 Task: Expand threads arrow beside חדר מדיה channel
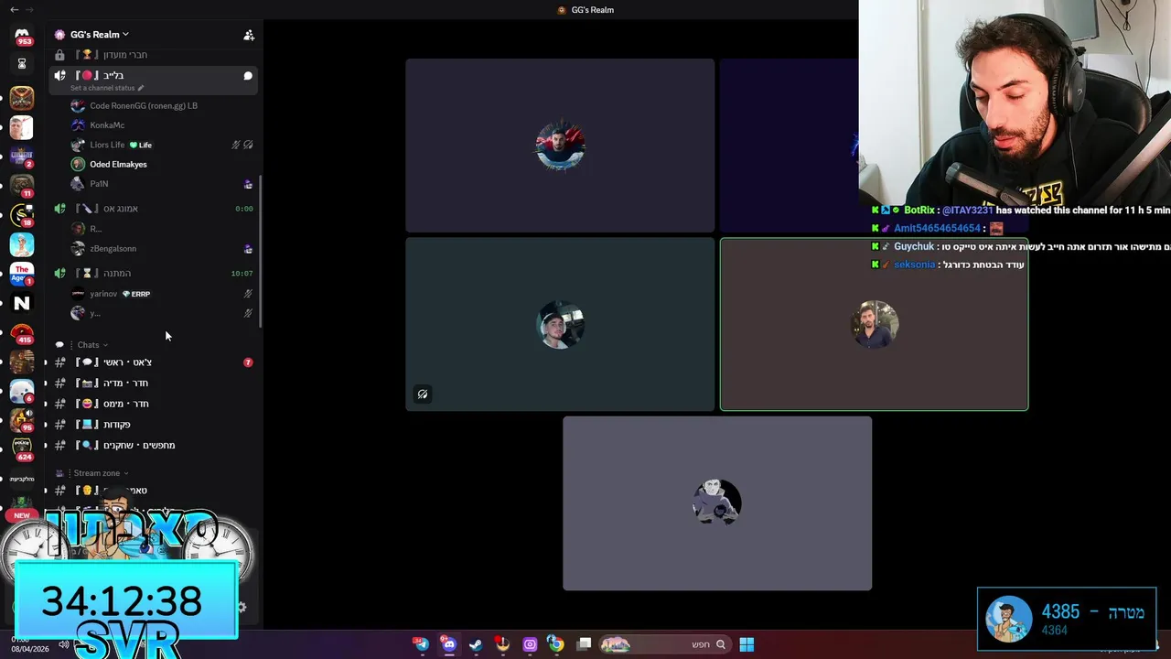coord(46,384)
